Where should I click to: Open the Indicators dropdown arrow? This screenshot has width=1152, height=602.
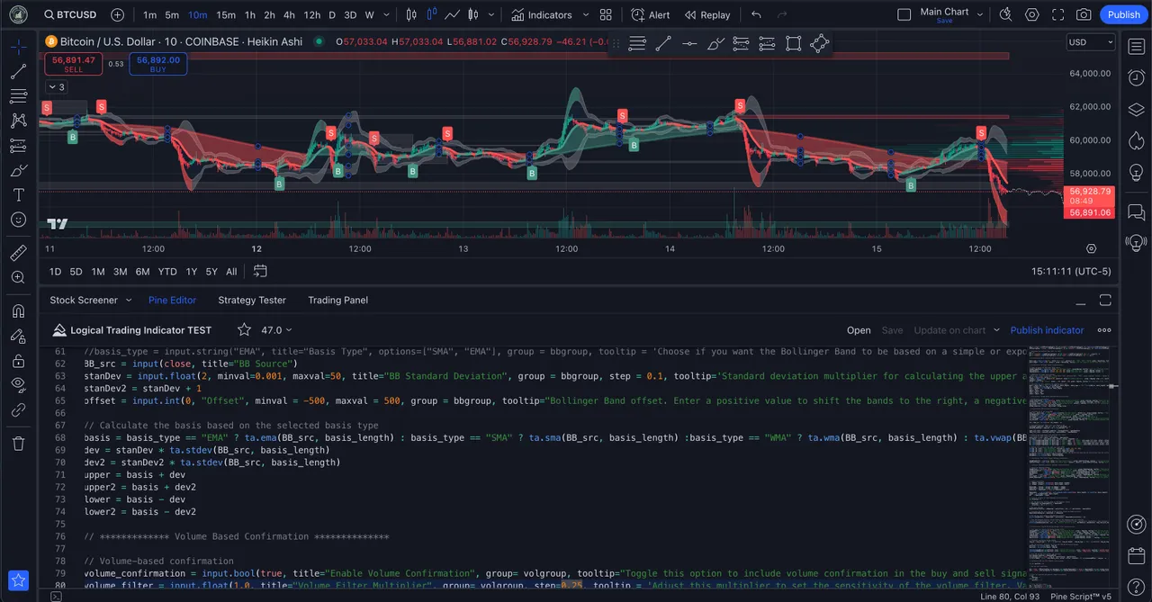[x=585, y=14]
